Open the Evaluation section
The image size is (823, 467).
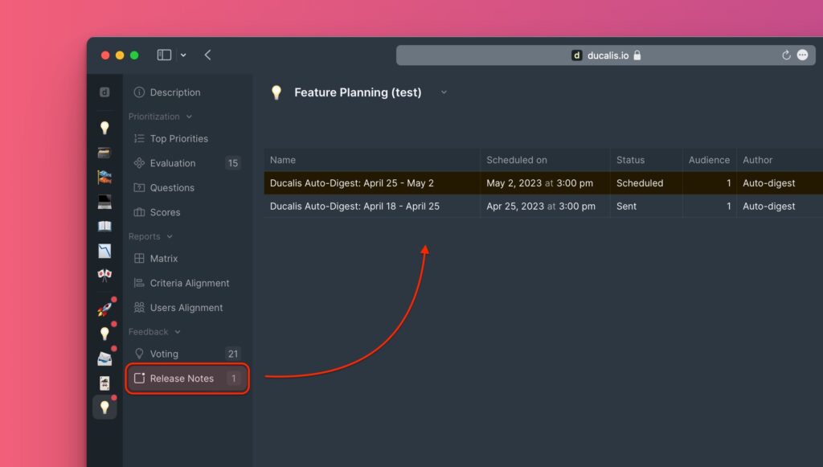click(186, 163)
